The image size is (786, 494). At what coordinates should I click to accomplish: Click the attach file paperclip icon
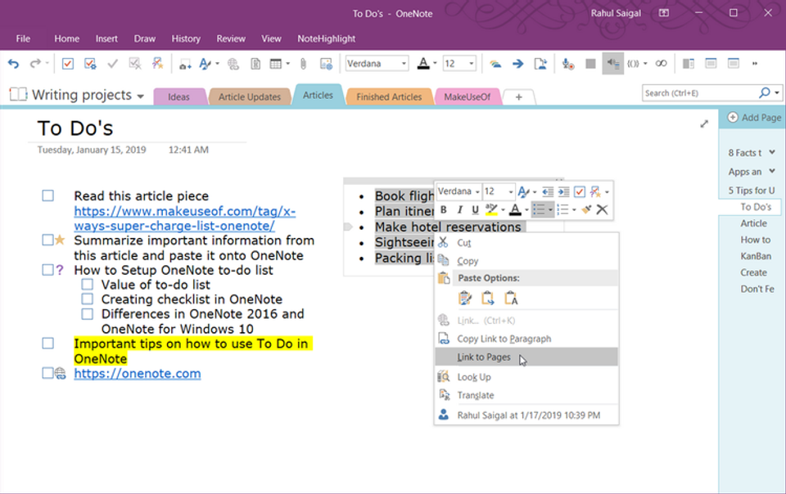tap(303, 64)
